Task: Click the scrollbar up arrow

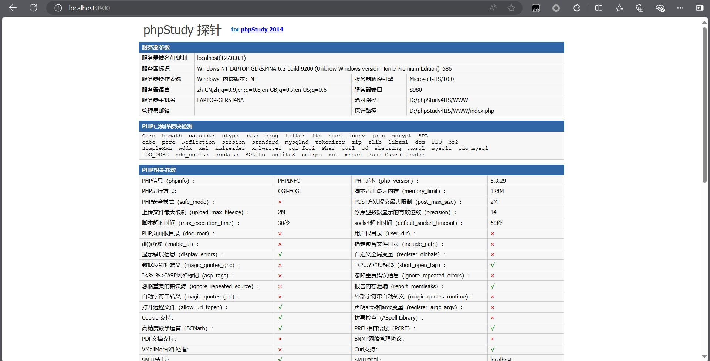Action: pyautogui.click(x=704, y=22)
